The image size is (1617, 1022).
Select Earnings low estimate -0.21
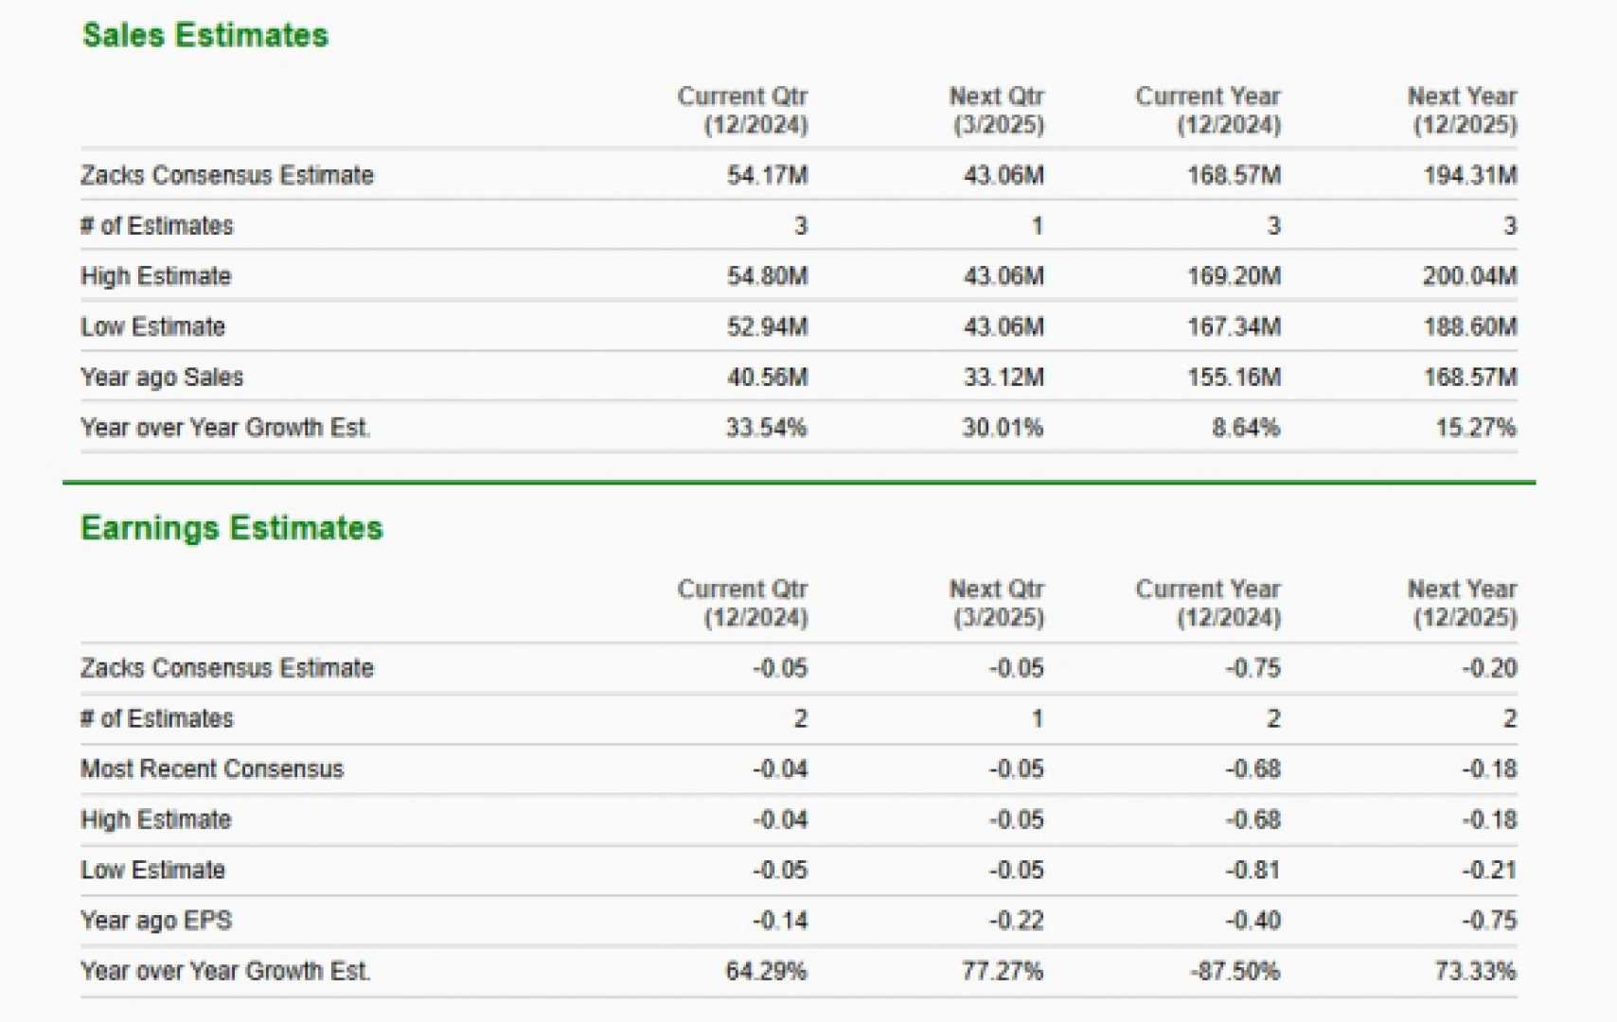click(x=1489, y=870)
